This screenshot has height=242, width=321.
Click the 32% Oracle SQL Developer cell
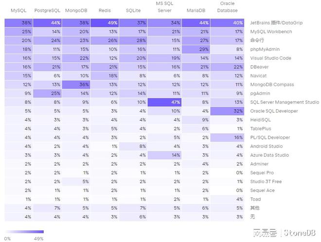(x=227, y=111)
